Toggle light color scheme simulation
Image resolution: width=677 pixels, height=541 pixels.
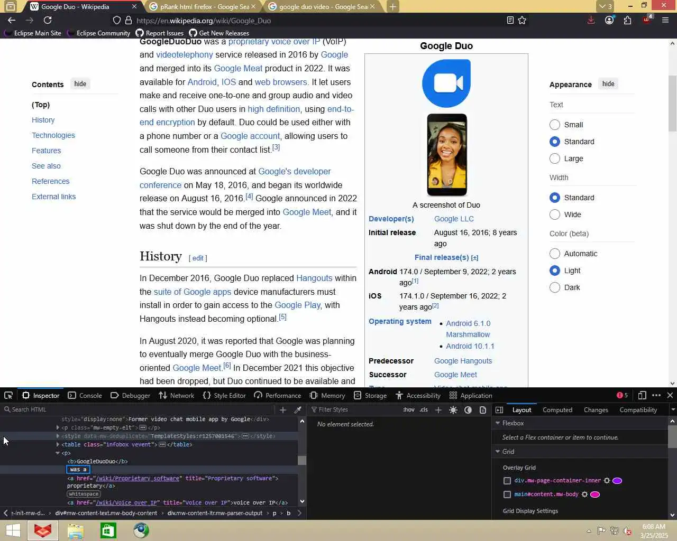[x=453, y=409]
